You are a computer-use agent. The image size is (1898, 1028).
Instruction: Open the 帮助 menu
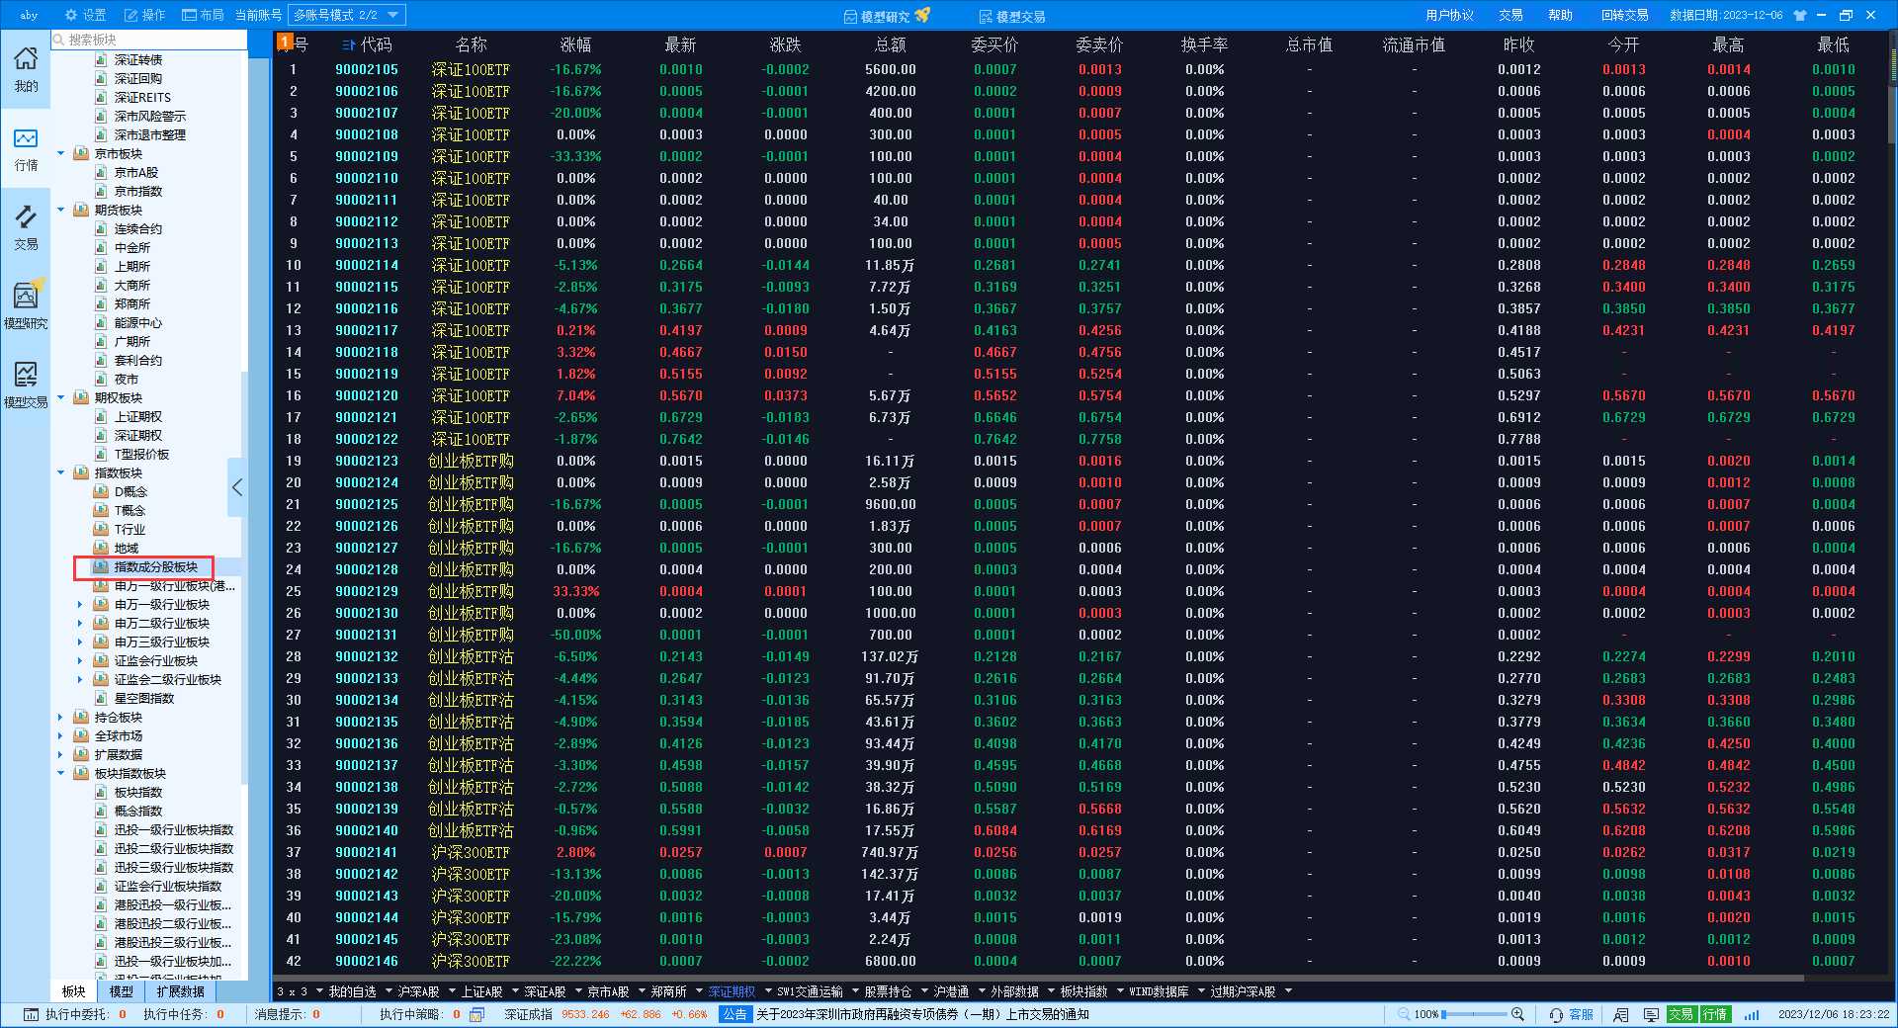(x=1560, y=16)
